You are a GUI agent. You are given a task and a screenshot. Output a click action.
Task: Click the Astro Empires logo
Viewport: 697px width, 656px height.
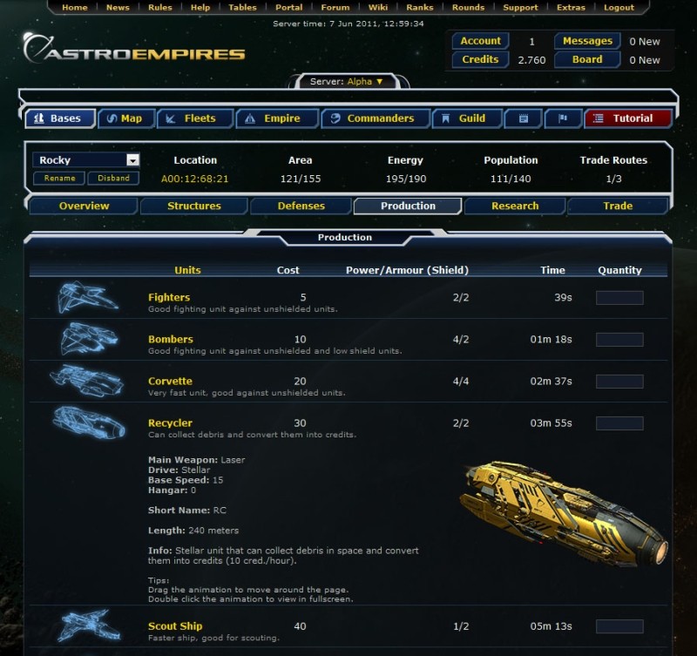click(x=134, y=49)
